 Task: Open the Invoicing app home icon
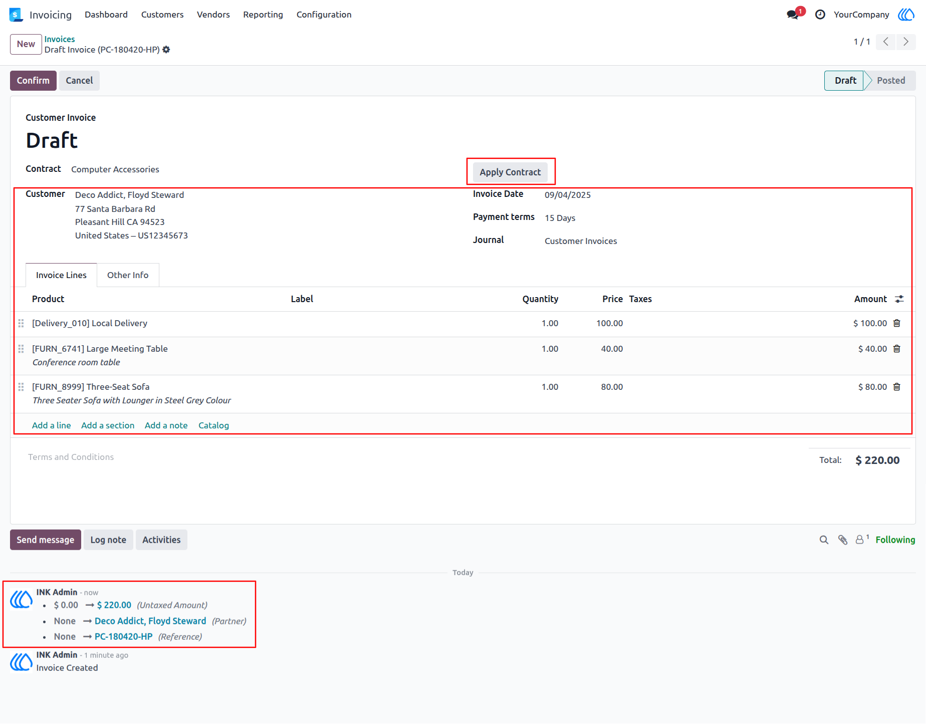pos(16,15)
